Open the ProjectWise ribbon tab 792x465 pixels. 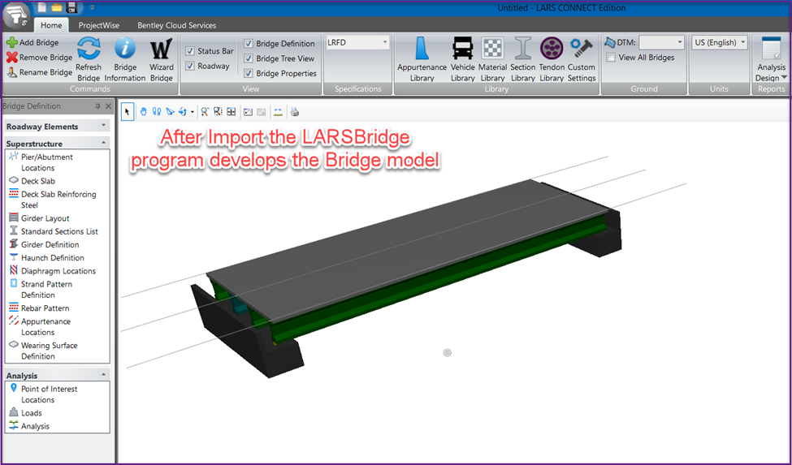click(98, 25)
